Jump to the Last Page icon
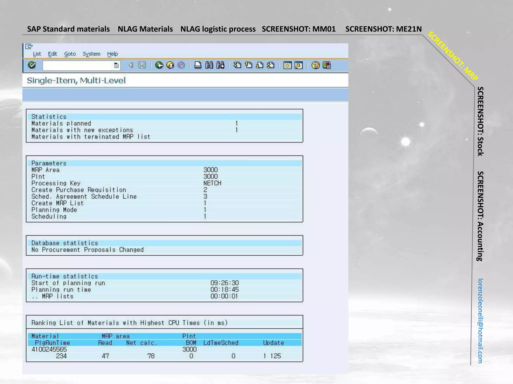 [271, 65]
